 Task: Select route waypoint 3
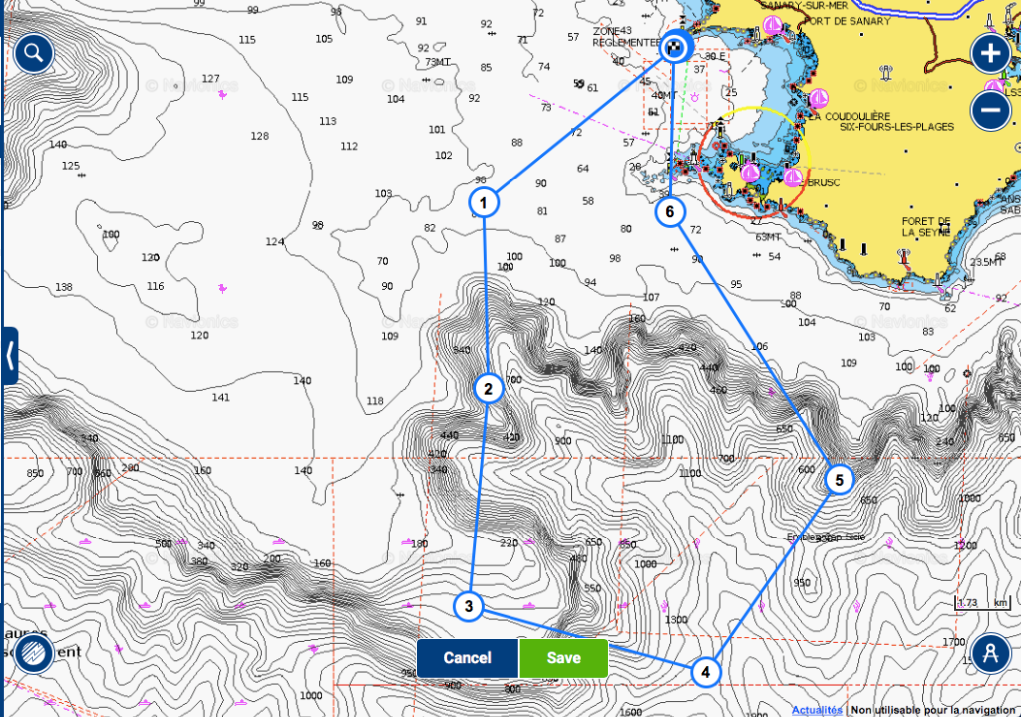pos(468,605)
